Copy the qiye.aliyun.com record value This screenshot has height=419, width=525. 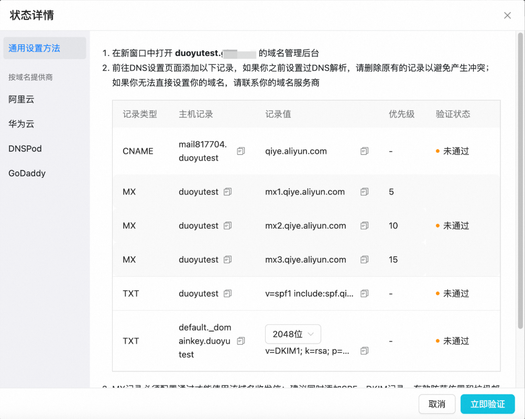pyautogui.click(x=364, y=151)
